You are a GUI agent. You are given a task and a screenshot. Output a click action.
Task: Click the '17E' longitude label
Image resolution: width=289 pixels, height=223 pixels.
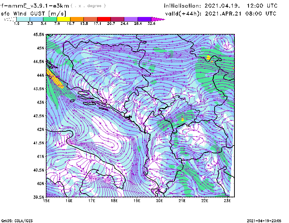click(92, 201)
